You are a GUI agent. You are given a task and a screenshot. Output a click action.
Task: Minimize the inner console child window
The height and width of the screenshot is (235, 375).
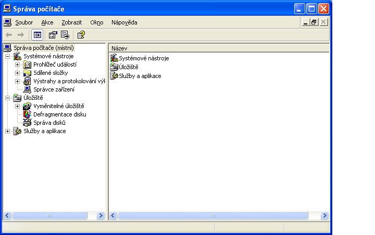click(305, 22)
